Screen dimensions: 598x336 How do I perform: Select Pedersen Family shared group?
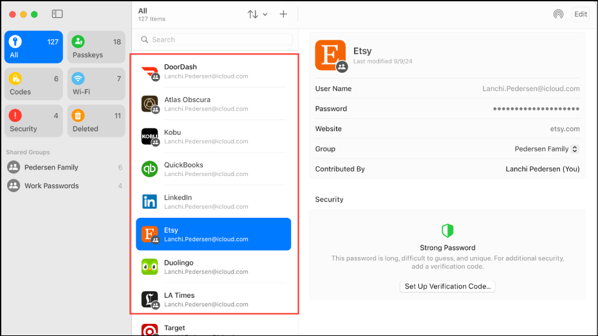point(65,168)
